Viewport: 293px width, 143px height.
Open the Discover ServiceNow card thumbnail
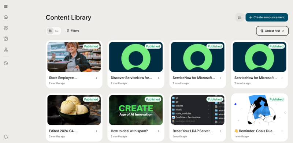[136, 57]
